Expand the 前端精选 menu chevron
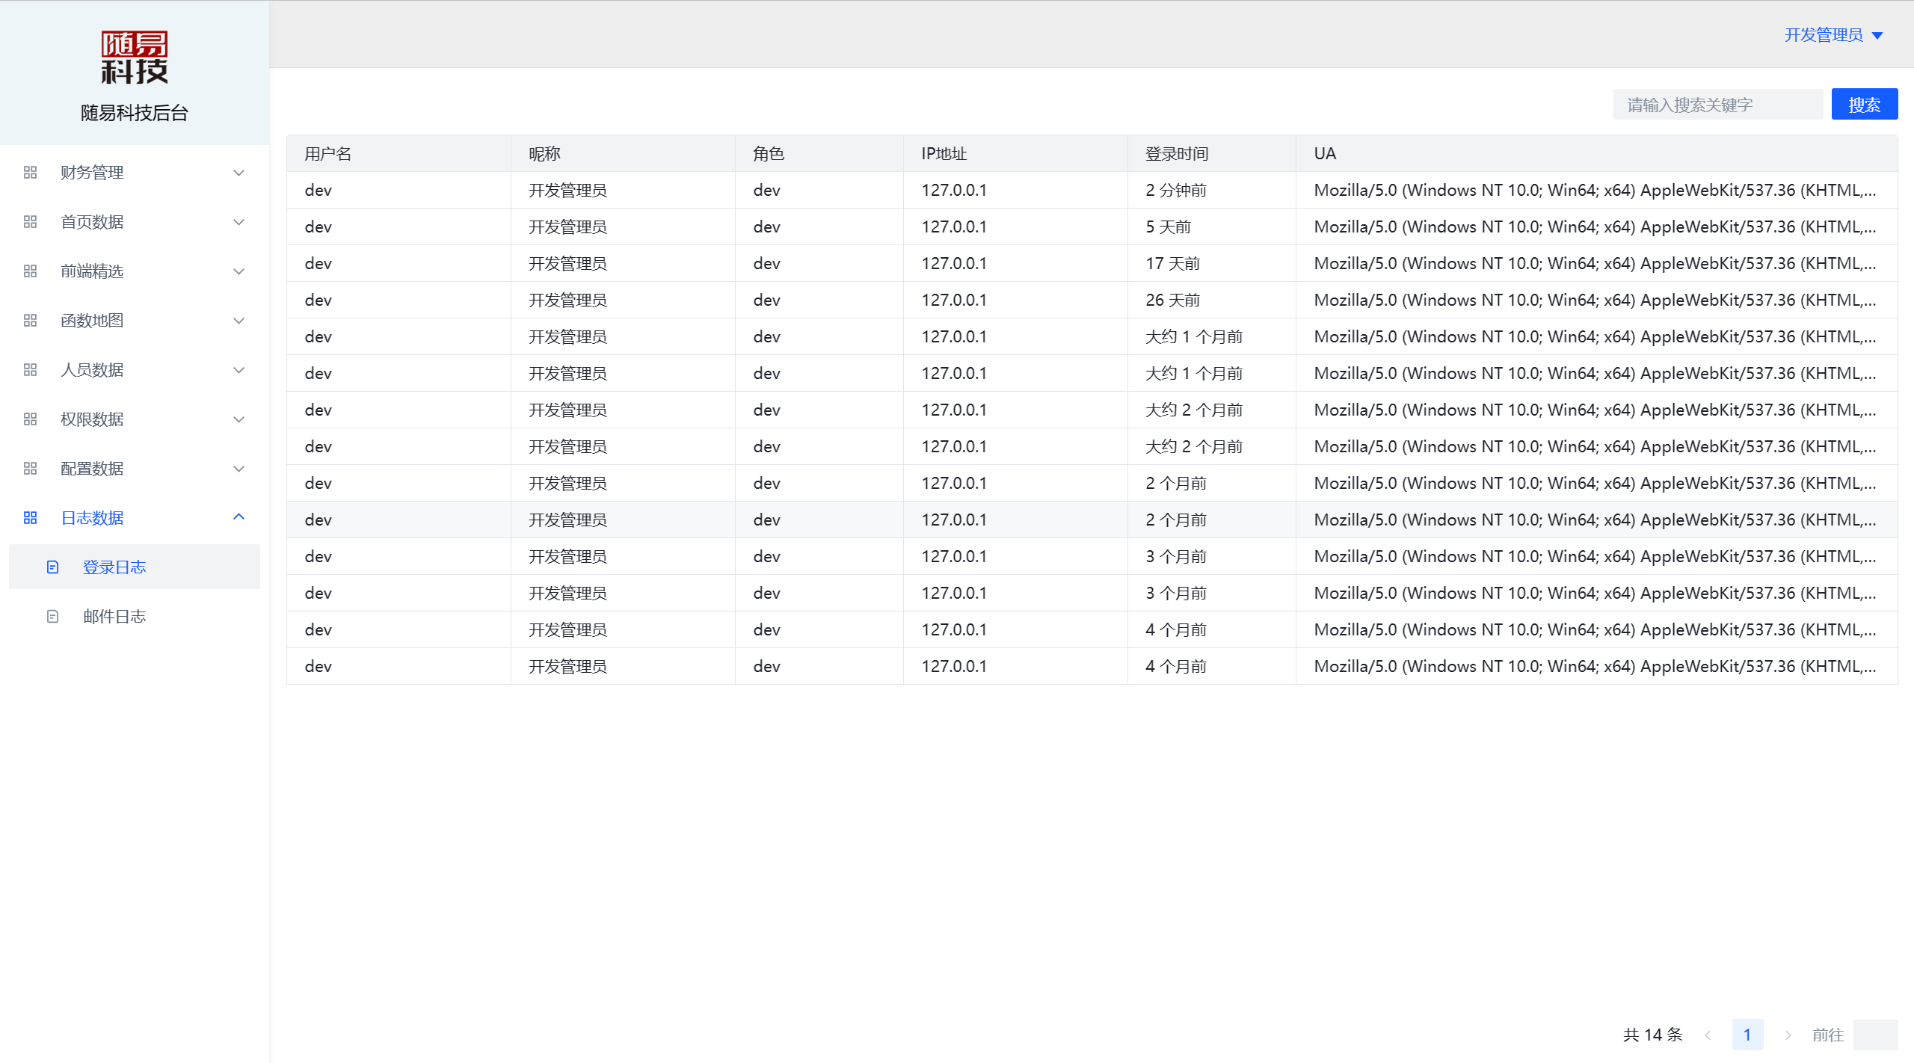This screenshot has height=1063, width=1914. pyautogui.click(x=239, y=271)
